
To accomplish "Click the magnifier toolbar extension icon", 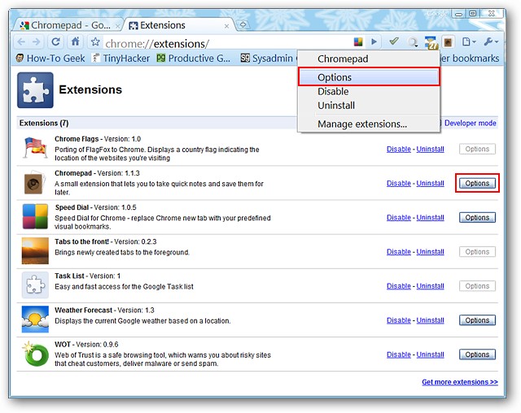I will click(x=413, y=42).
